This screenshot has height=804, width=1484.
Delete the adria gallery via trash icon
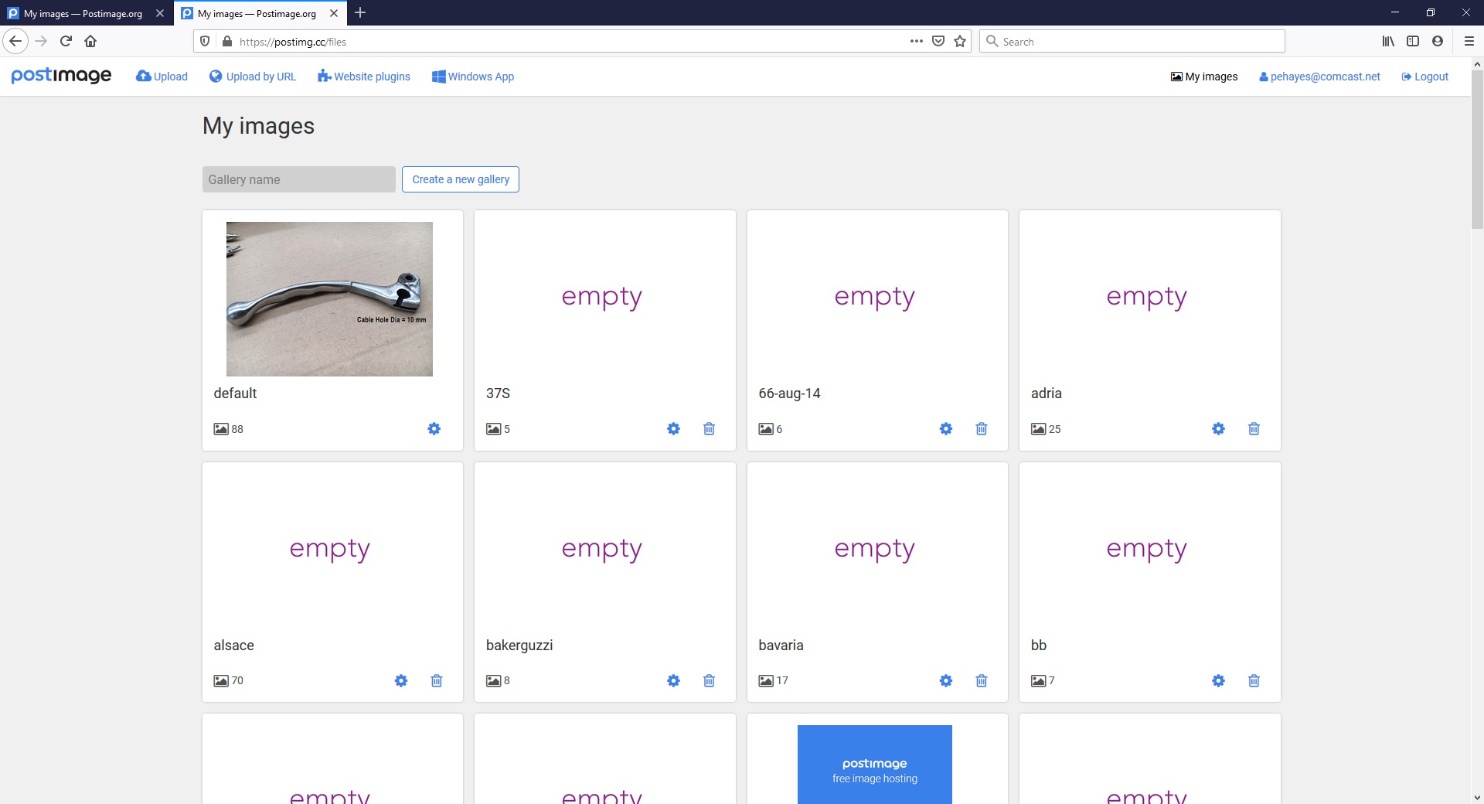tap(1254, 428)
